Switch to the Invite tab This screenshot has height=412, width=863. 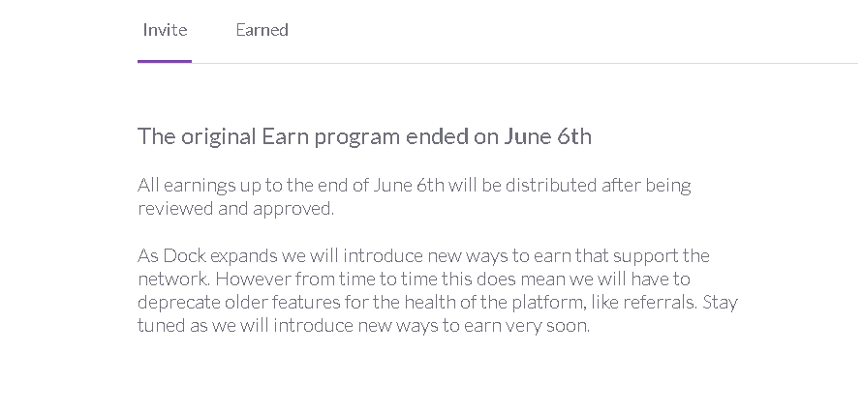[165, 30]
